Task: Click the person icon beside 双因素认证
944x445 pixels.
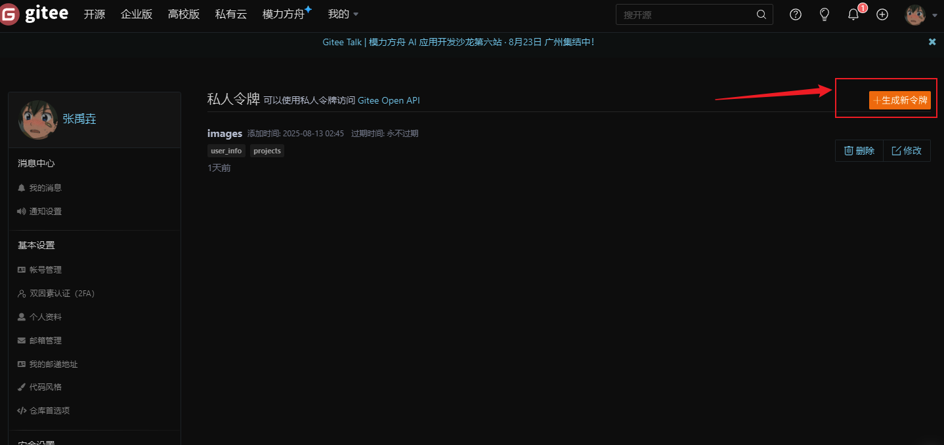Action: (x=22, y=294)
